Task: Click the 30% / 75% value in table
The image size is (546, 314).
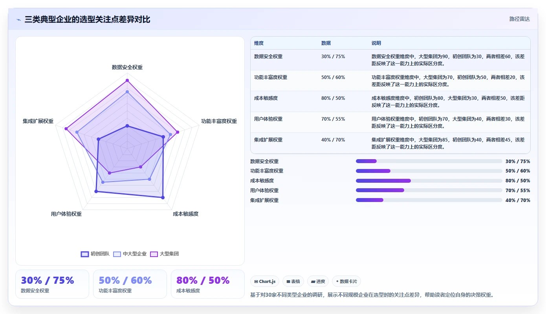Action: coord(333,57)
